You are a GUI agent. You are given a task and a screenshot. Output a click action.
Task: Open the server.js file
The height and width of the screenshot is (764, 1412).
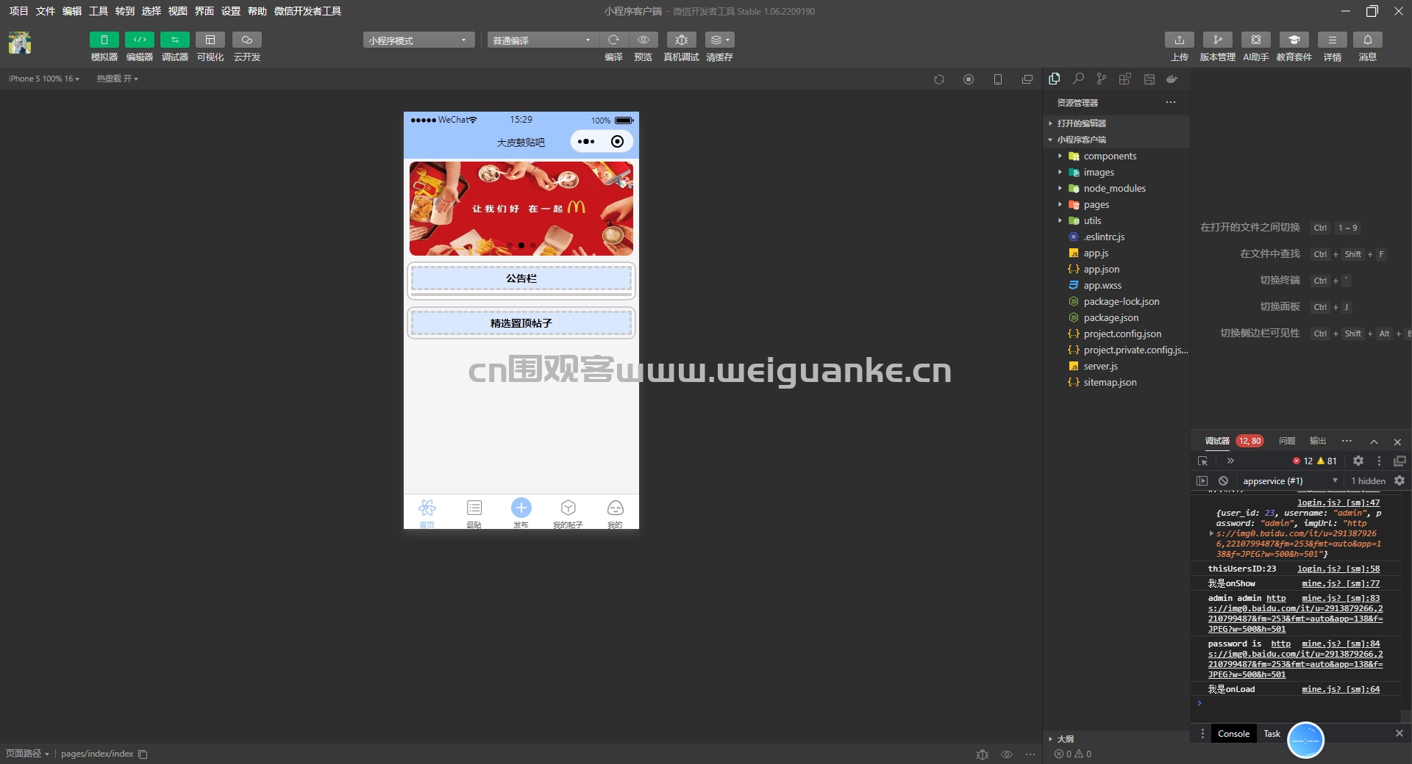pyautogui.click(x=1116, y=366)
